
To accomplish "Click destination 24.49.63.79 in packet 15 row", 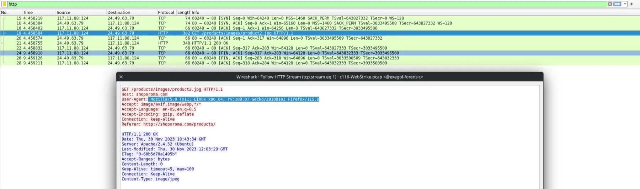I will [x=121, y=18].
